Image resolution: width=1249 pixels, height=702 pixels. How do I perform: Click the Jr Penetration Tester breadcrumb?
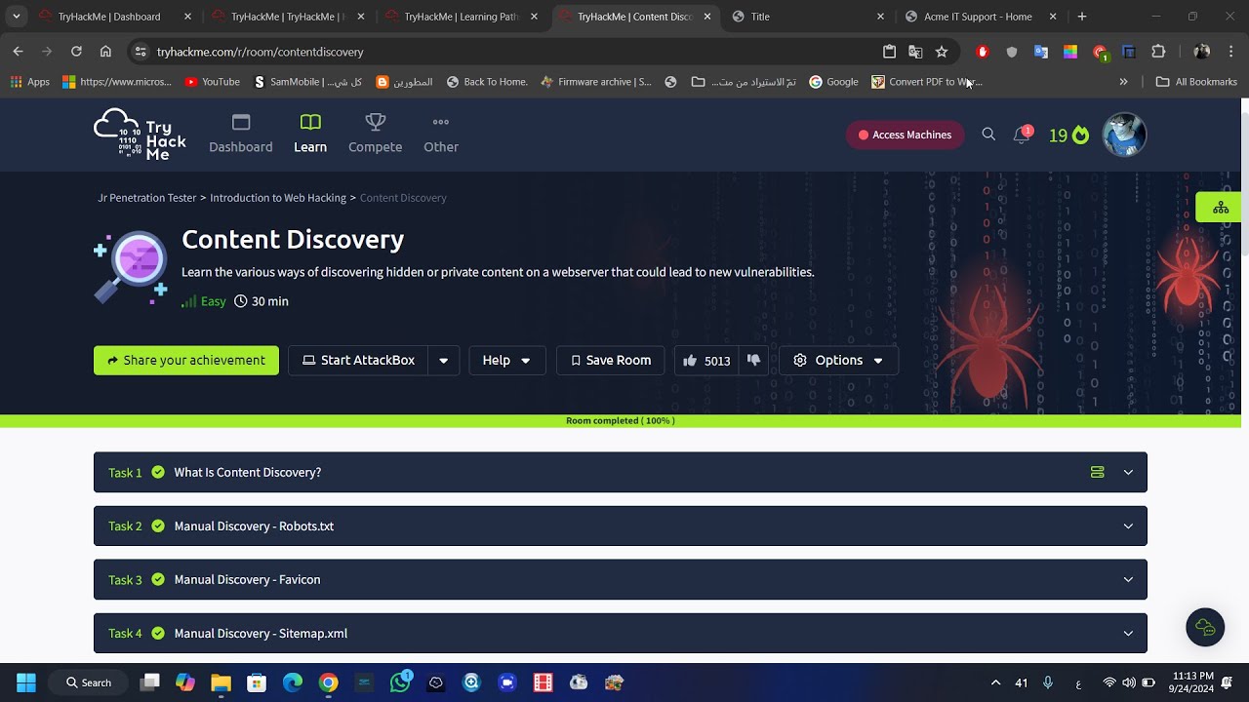147,198
